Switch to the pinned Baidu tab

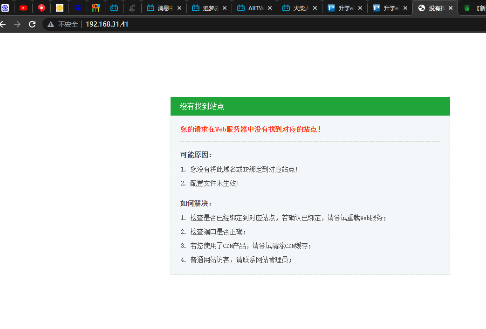point(5,8)
